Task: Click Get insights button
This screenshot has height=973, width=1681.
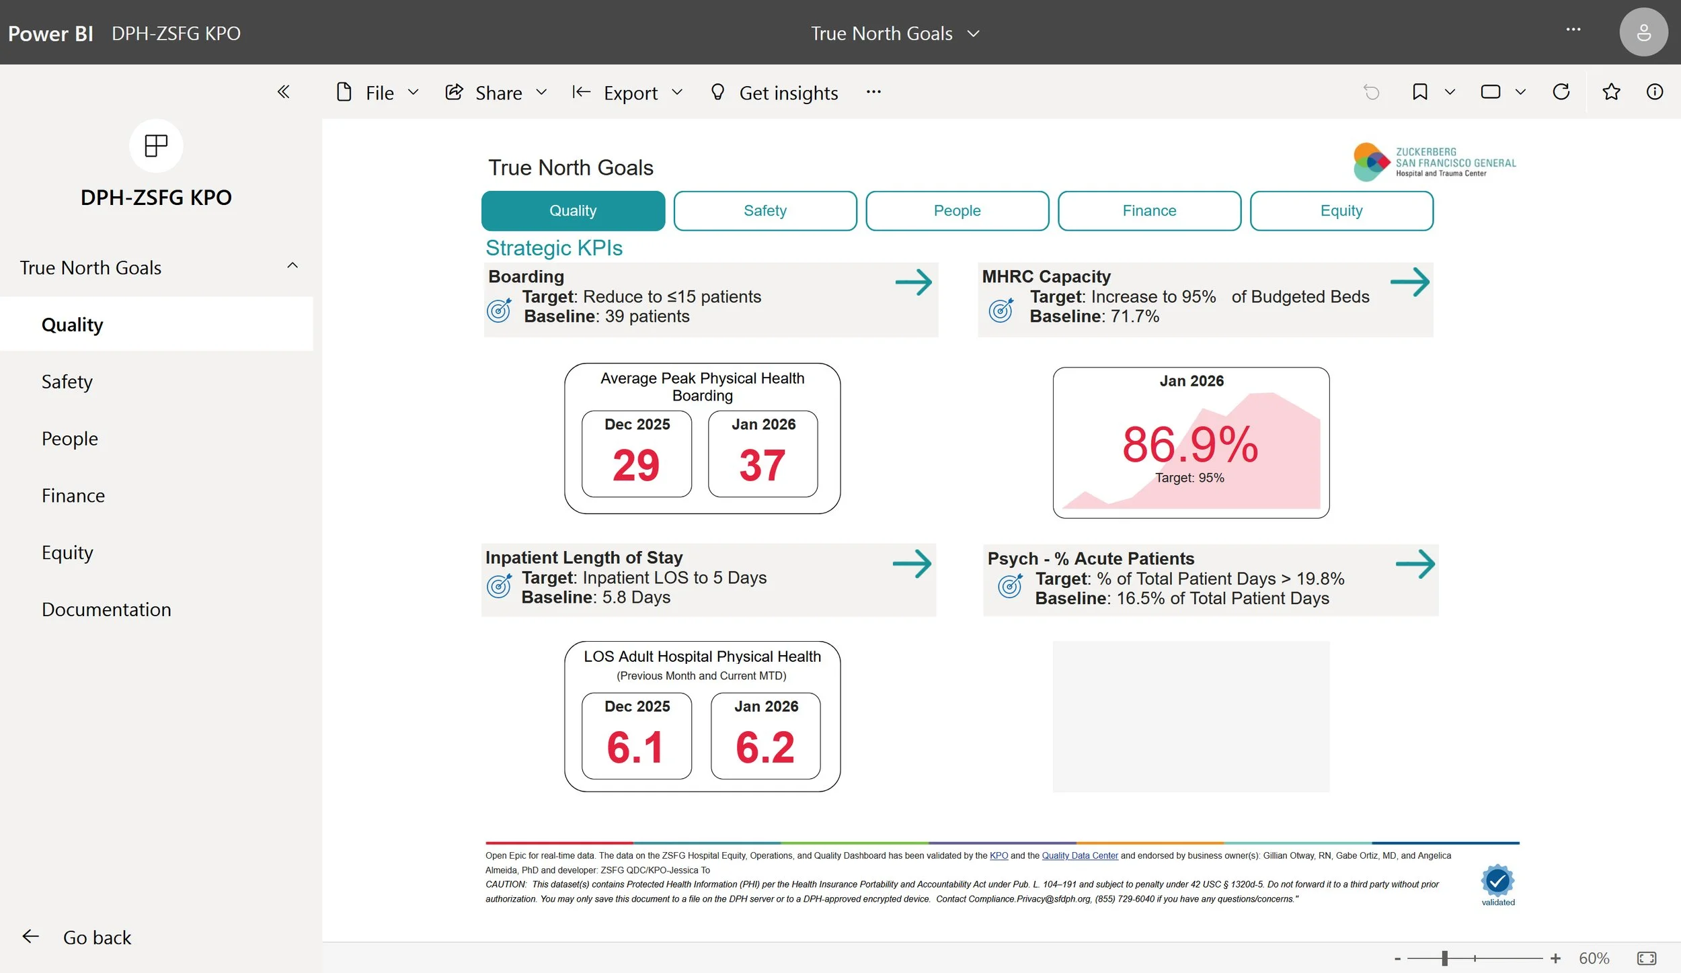Action: (774, 93)
